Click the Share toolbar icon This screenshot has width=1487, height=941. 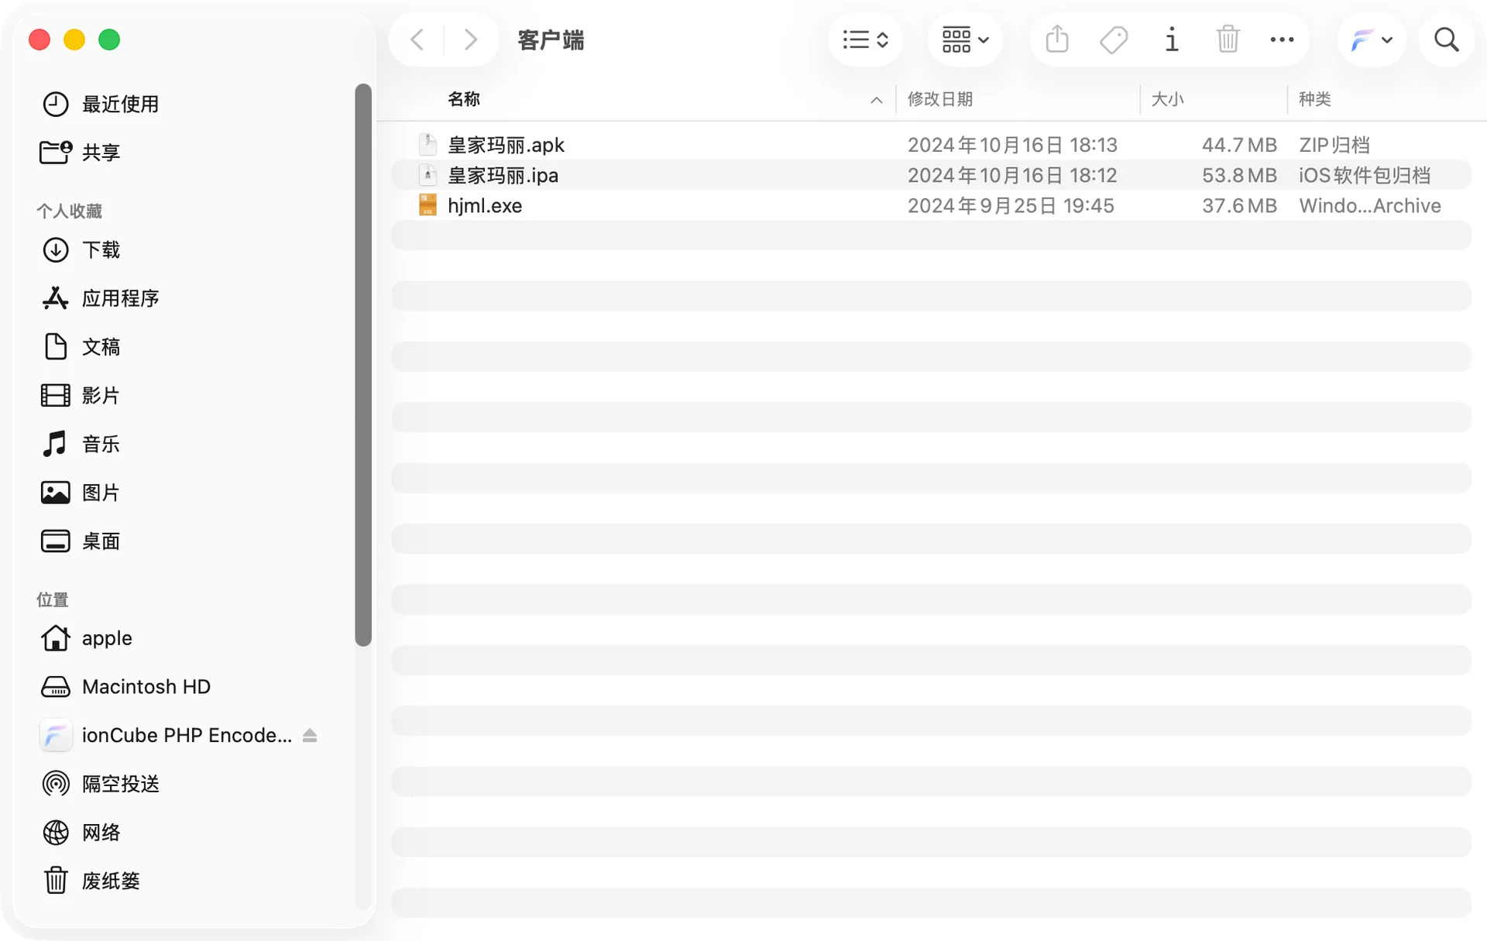(1057, 39)
